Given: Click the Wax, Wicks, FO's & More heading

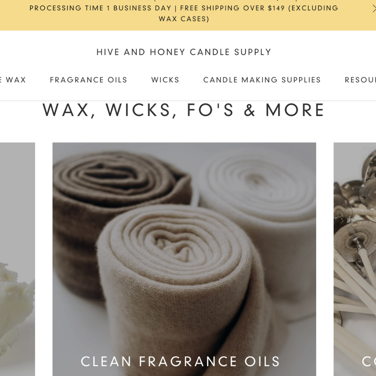Looking at the screenshot, I should click(184, 110).
